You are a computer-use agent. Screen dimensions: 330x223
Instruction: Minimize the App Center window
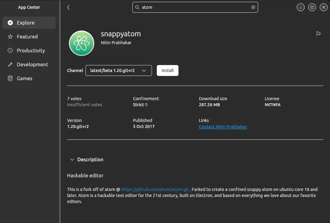300,7
